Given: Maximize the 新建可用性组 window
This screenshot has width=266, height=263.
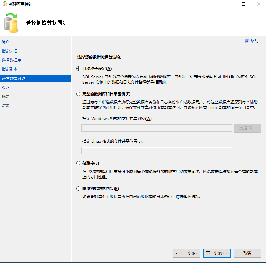Looking at the screenshot, I should click(x=244, y=4).
